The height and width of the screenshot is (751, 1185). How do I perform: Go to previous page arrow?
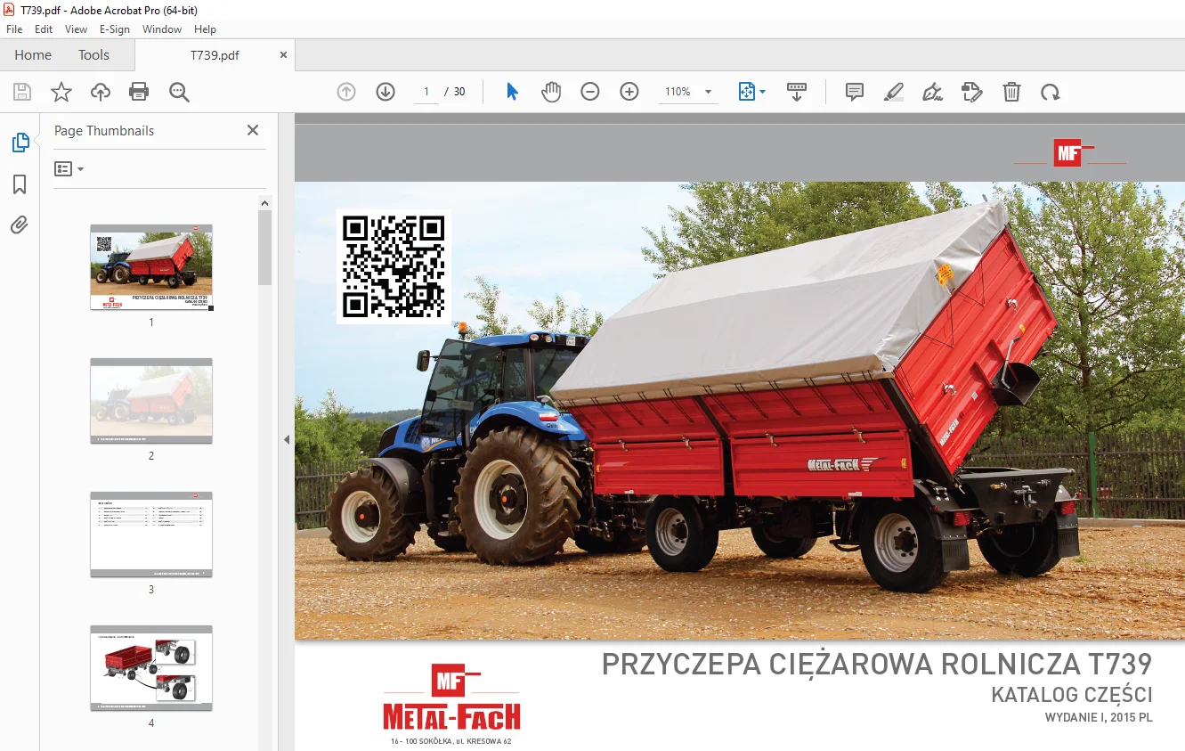346,92
